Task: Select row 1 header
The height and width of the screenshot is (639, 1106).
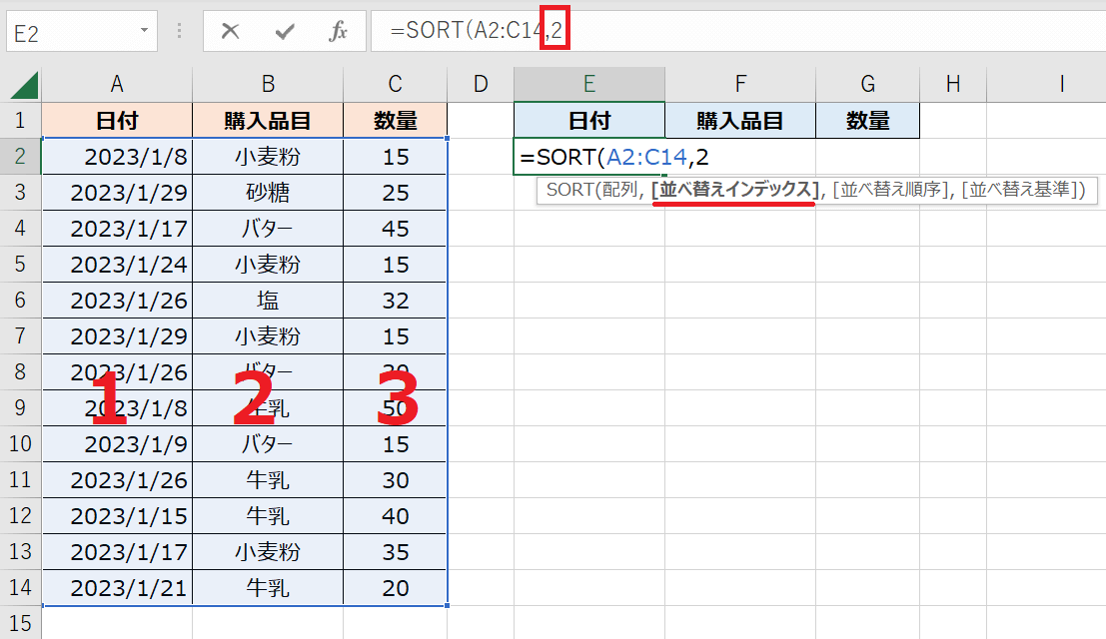Action: pos(20,121)
